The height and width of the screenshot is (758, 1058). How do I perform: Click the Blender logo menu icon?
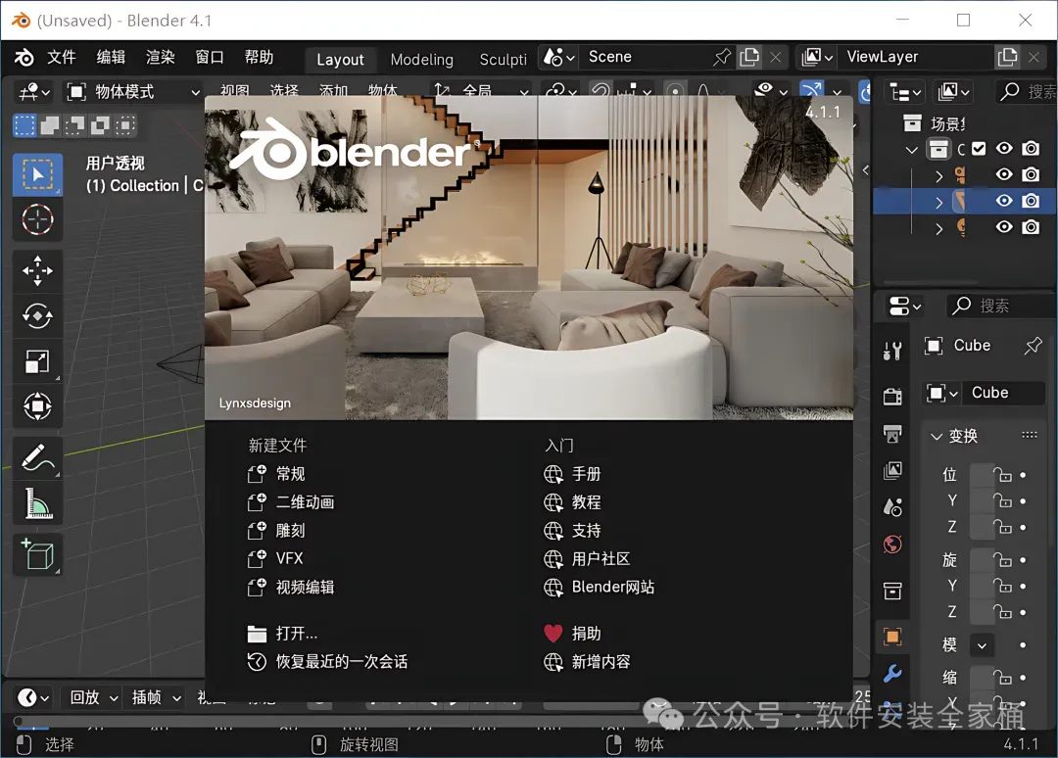pos(24,58)
